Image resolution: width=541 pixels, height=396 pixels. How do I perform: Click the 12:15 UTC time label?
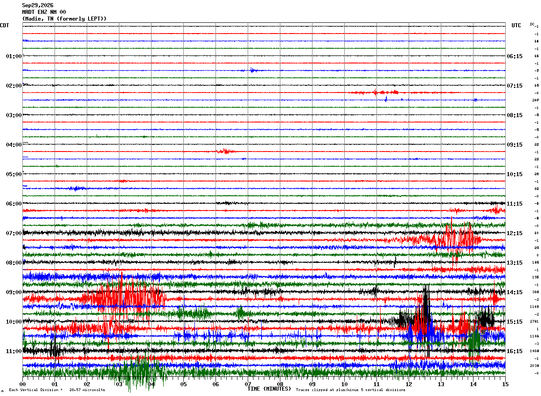pos(515,233)
